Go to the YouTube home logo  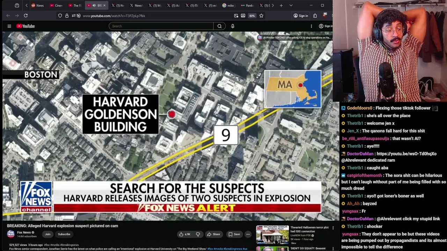(x=25, y=26)
